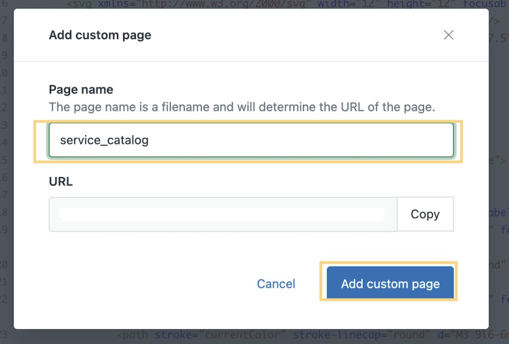
Task: Click the 'Add custom page' dialog title
Action: pos(100,35)
